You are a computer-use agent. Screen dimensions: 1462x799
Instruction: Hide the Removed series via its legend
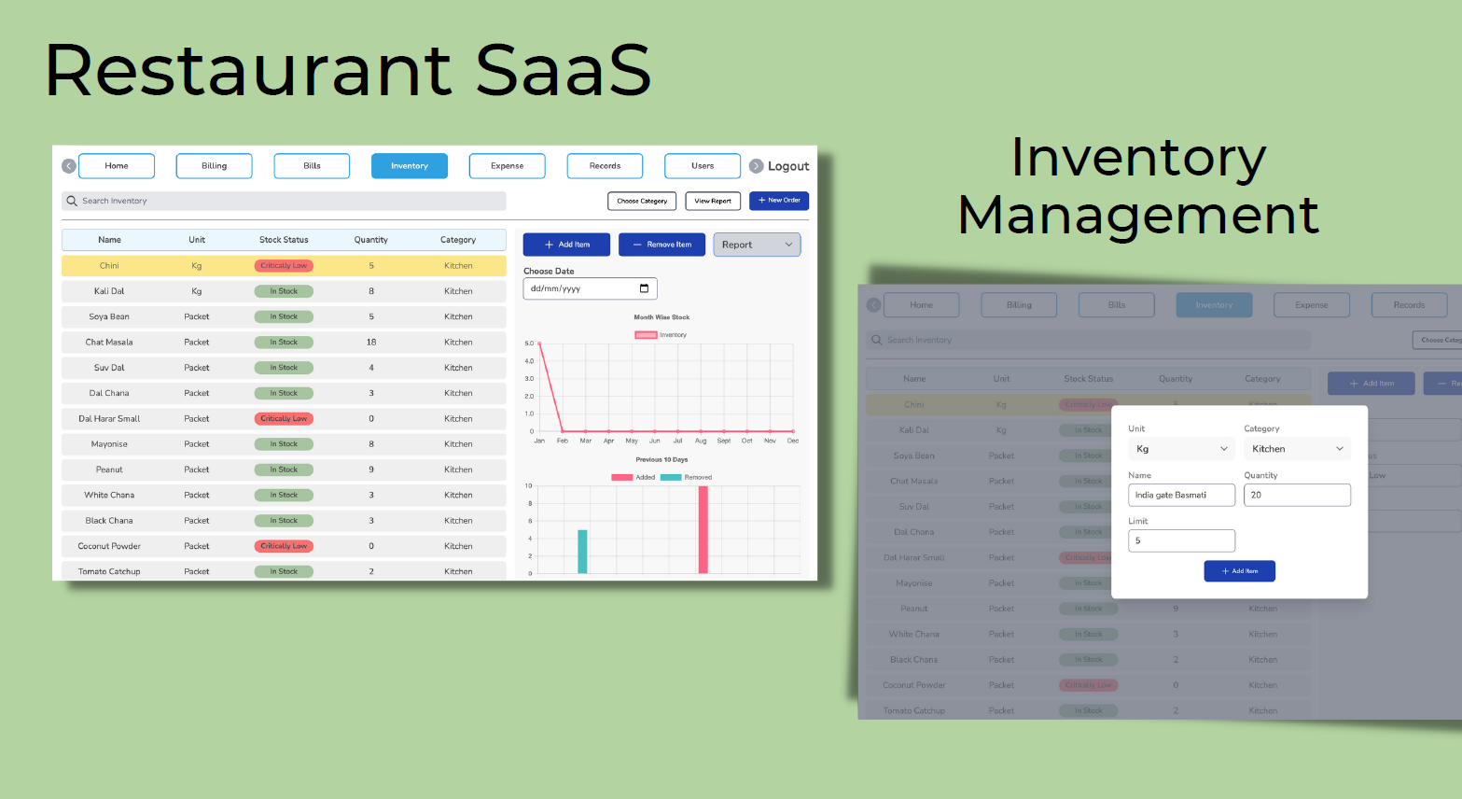pyautogui.click(x=671, y=477)
